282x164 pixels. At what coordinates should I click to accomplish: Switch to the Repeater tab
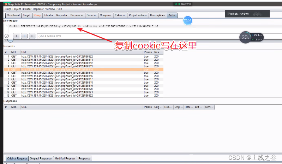coord(62,15)
